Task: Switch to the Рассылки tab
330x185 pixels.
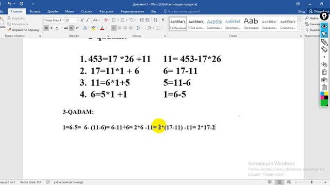Action: [x=106, y=11]
